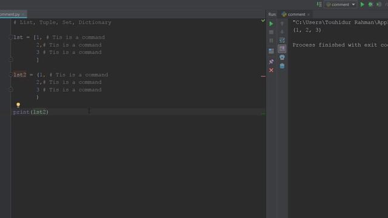388x218 pixels.
Task: Click 'Process finished with exit' console line
Action: tap(340, 45)
